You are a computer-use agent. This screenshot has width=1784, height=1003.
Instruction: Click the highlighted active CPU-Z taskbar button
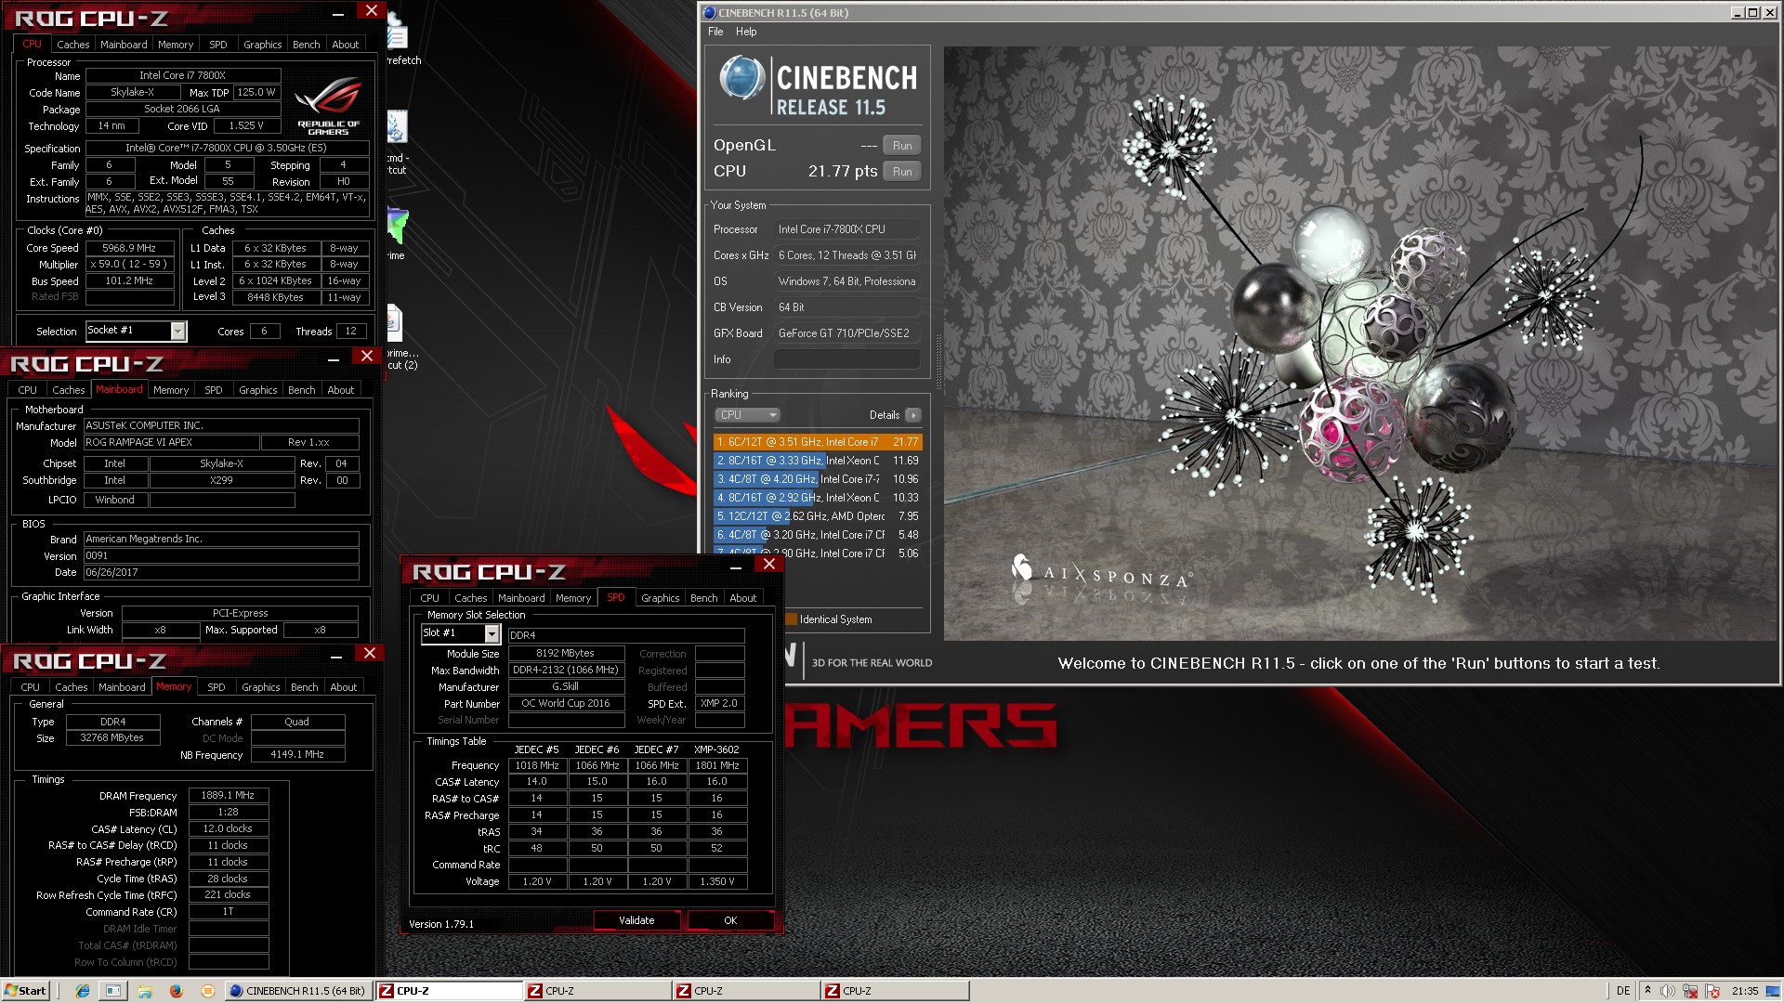tap(450, 991)
